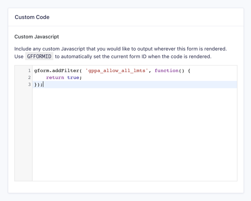This screenshot has height=201, width=251.
Task: Click the comma after the filter name string
Action: (150, 71)
